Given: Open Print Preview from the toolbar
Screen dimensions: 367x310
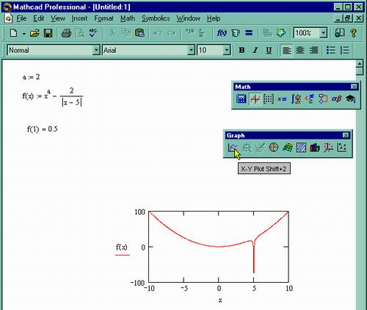Looking at the screenshot, I should coord(80,33).
